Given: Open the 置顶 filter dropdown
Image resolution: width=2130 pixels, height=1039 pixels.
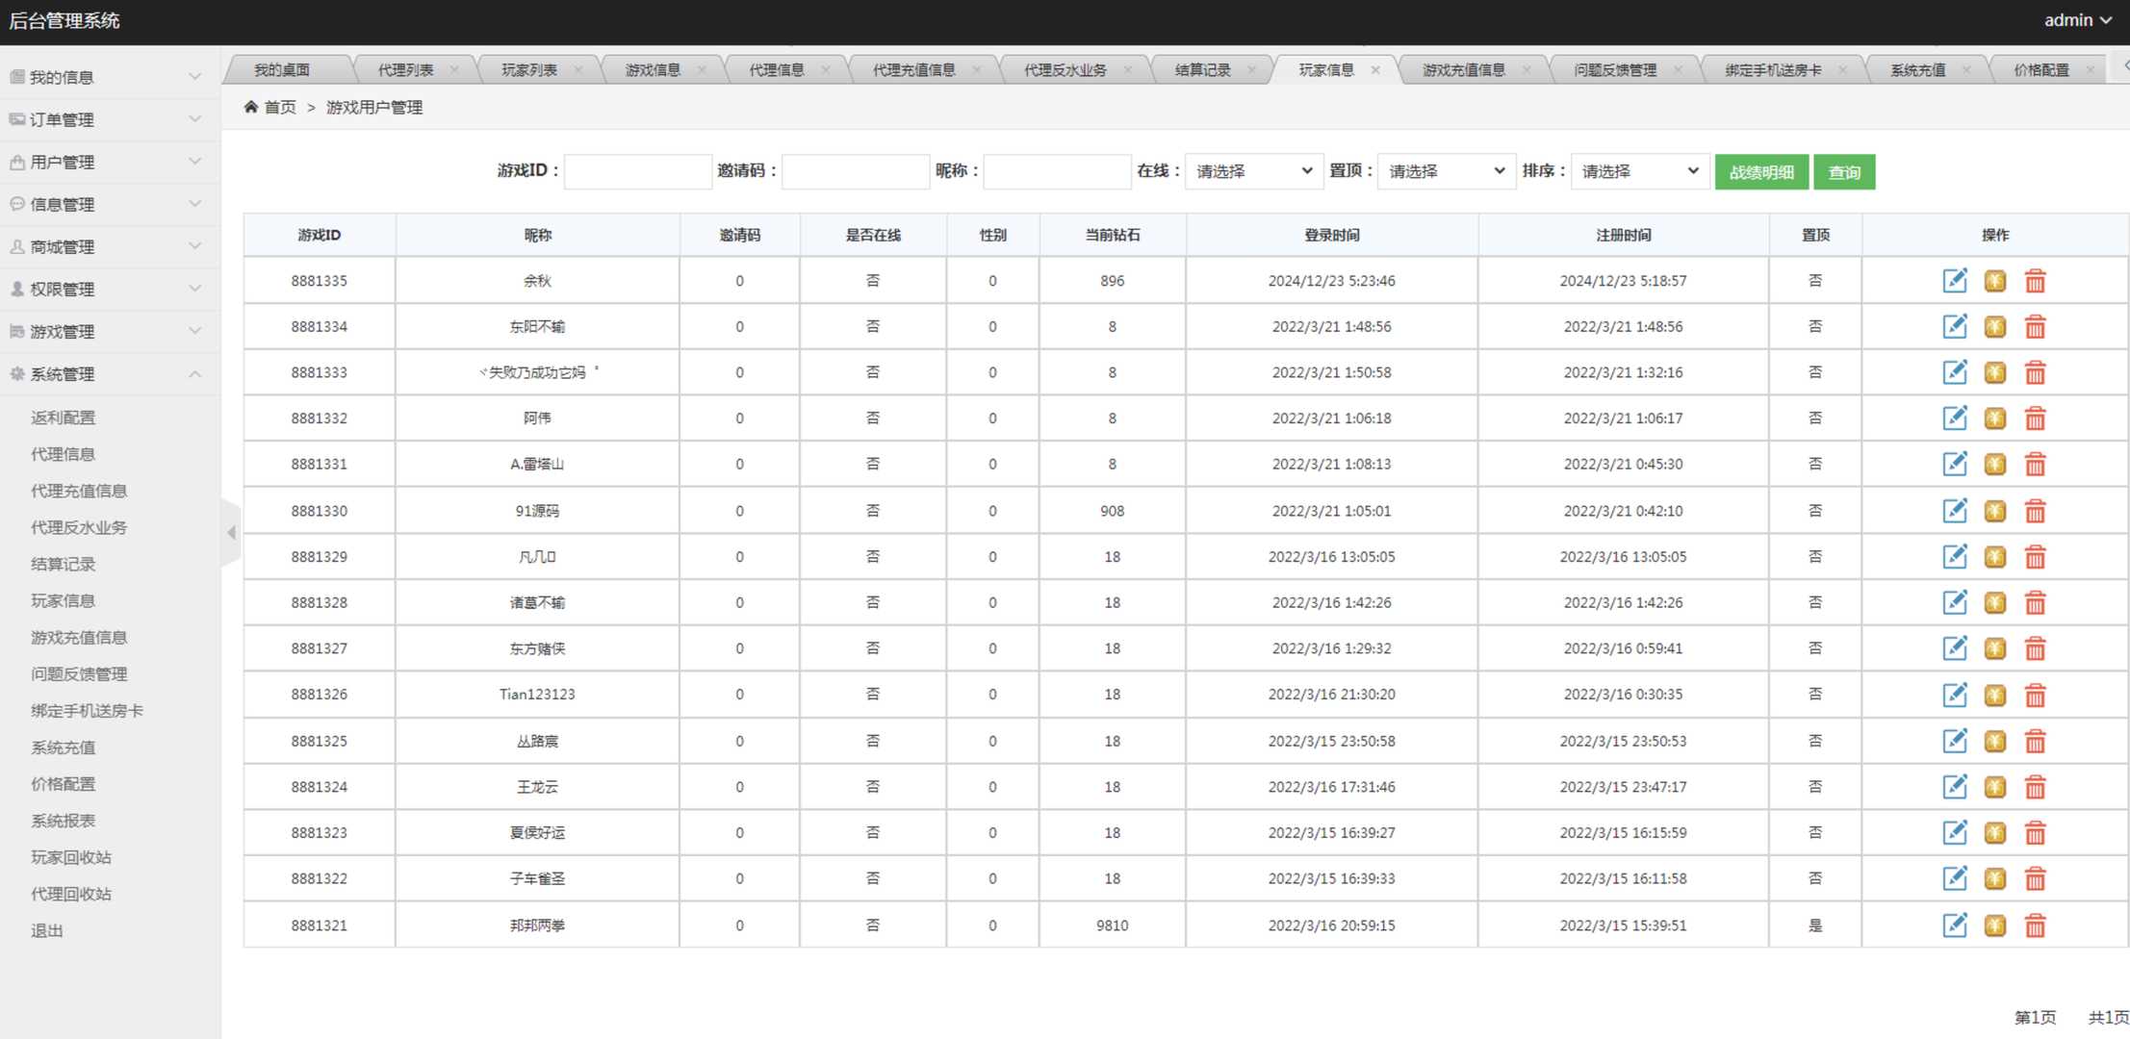Looking at the screenshot, I should pyautogui.click(x=1446, y=171).
